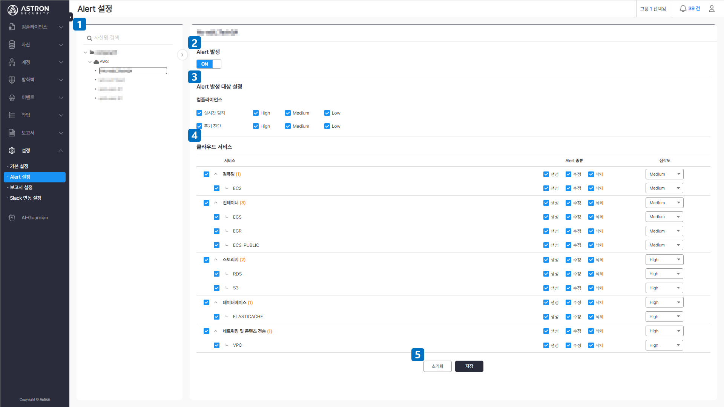The image size is (724, 407).
Task: Click the 계정 account icon
Action: coord(12,62)
